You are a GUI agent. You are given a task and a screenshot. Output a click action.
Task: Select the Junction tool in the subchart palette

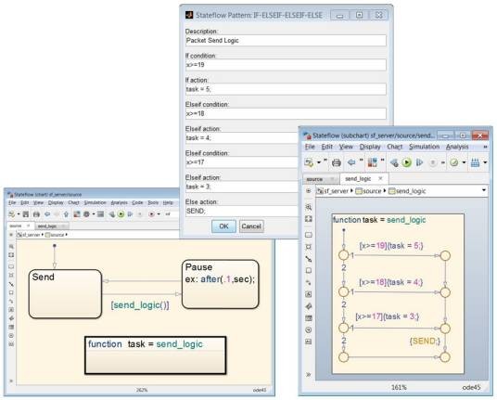coord(309,247)
